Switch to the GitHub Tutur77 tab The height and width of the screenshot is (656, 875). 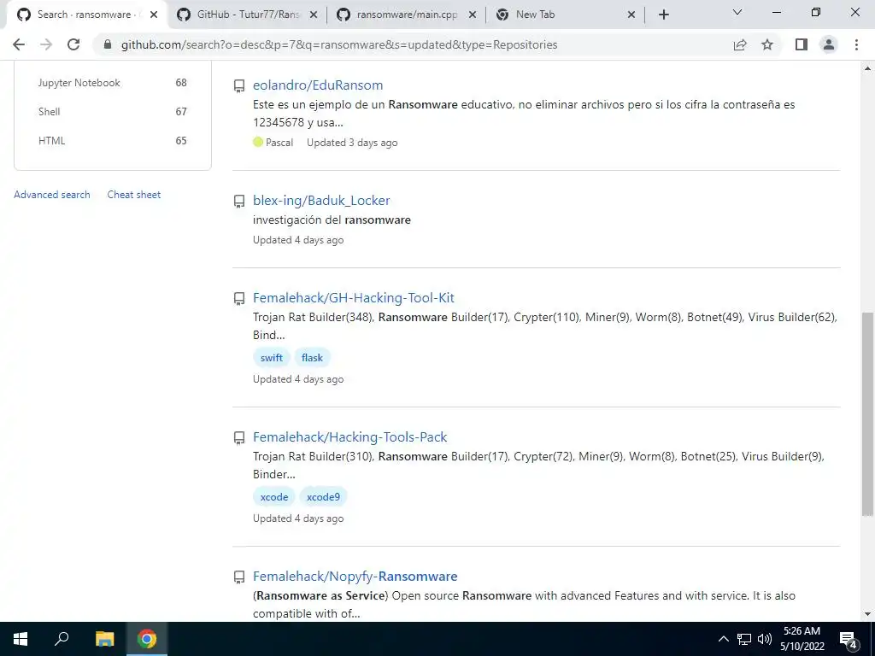coord(248,15)
